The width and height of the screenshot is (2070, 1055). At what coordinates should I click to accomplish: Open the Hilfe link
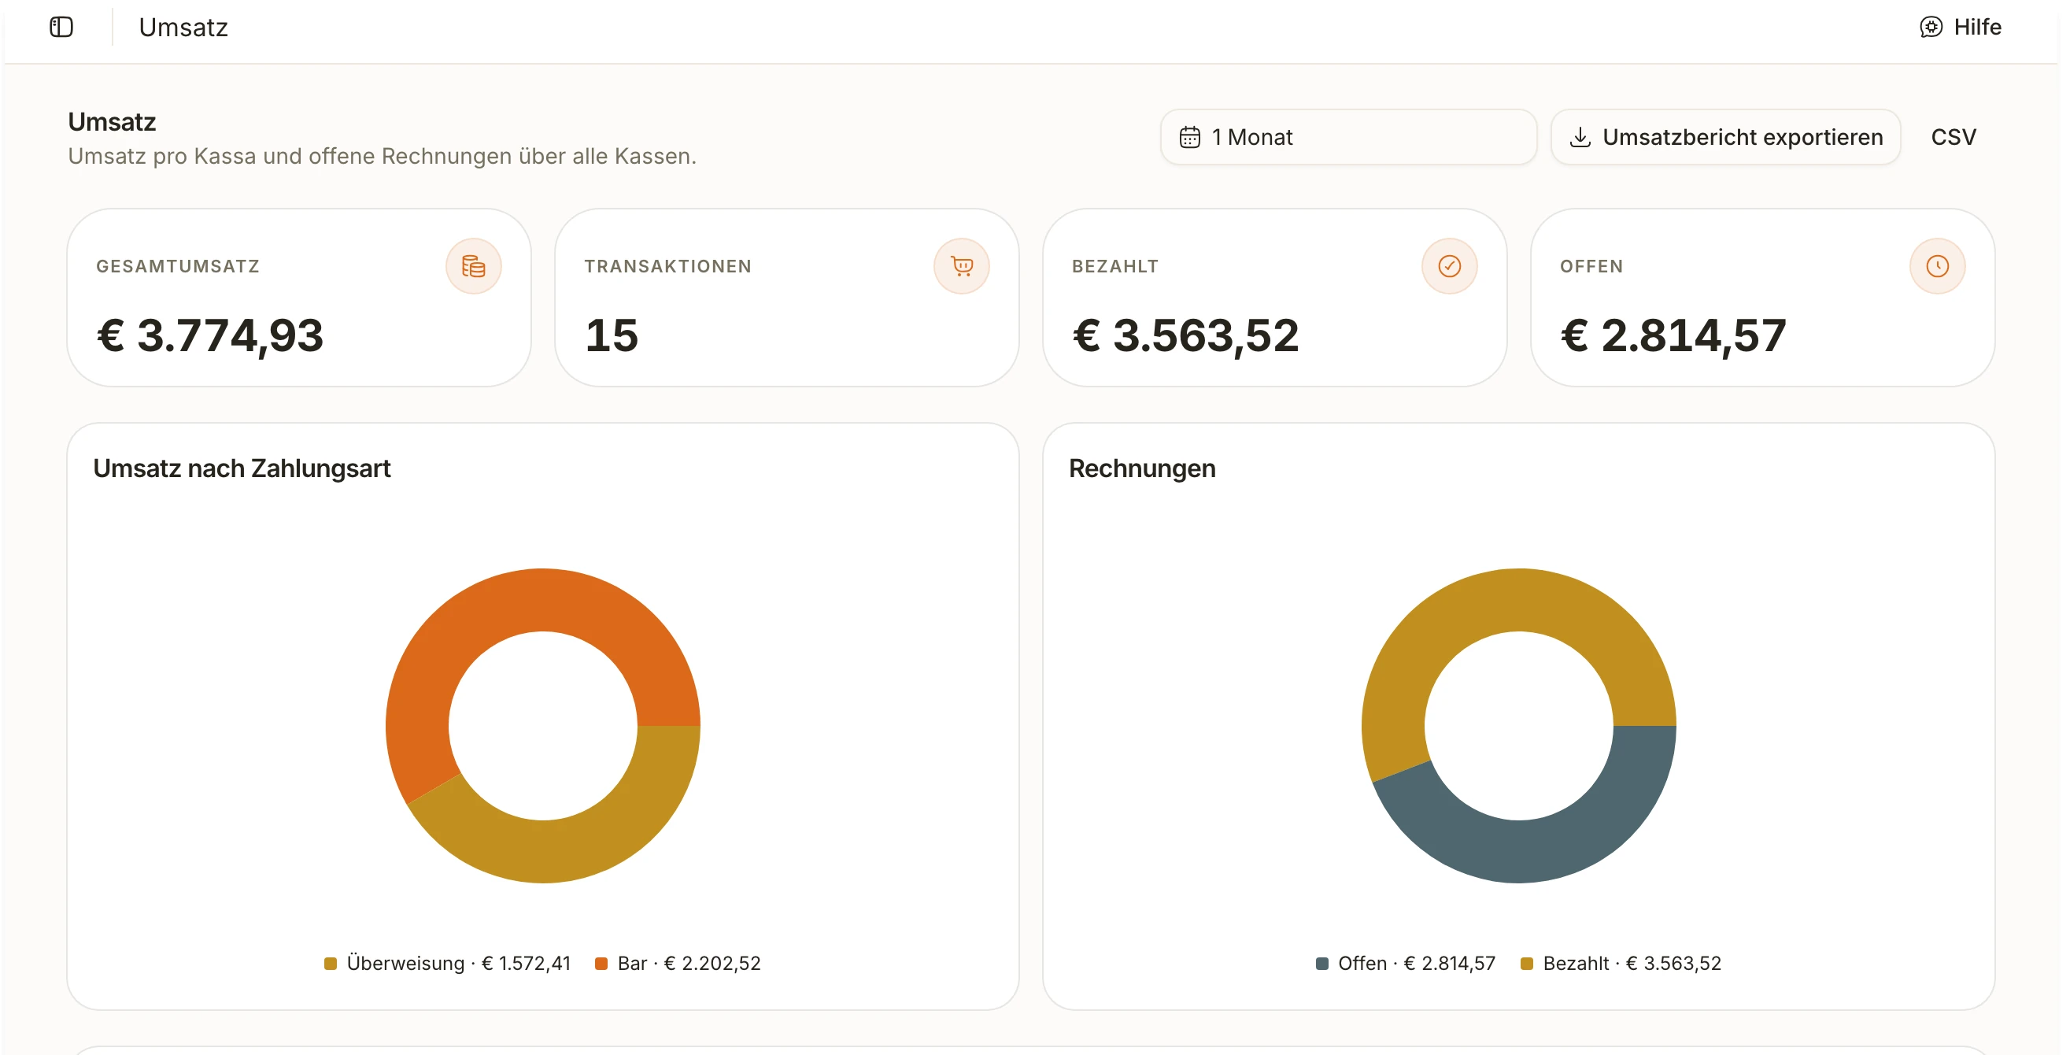(x=1960, y=28)
